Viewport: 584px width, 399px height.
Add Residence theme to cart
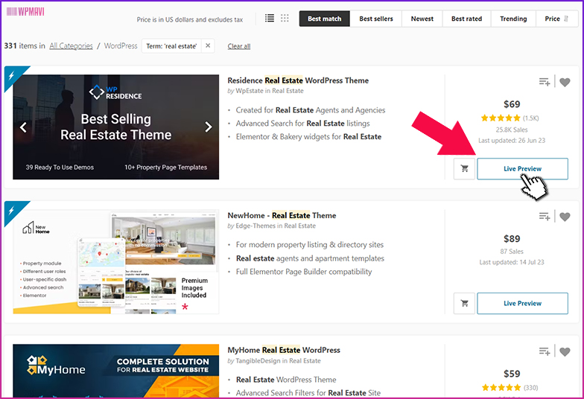[464, 168]
